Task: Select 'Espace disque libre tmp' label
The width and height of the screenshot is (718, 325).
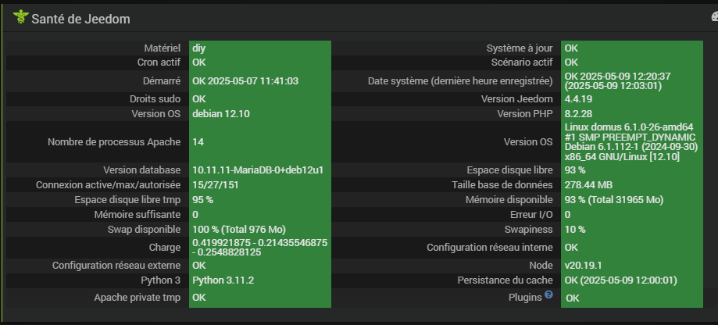Action: coord(127,199)
